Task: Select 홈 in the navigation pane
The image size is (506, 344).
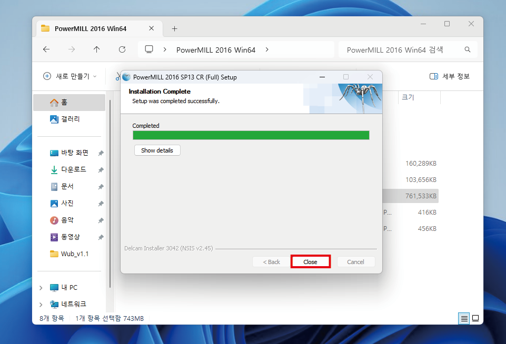Action: [70, 102]
